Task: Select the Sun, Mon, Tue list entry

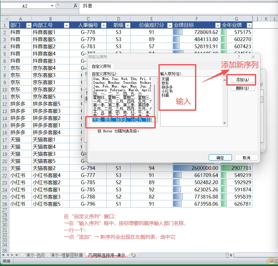Action: (122, 79)
